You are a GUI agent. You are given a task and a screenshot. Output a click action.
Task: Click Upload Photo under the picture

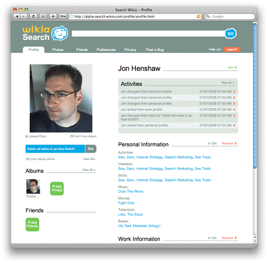click(x=36, y=136)
